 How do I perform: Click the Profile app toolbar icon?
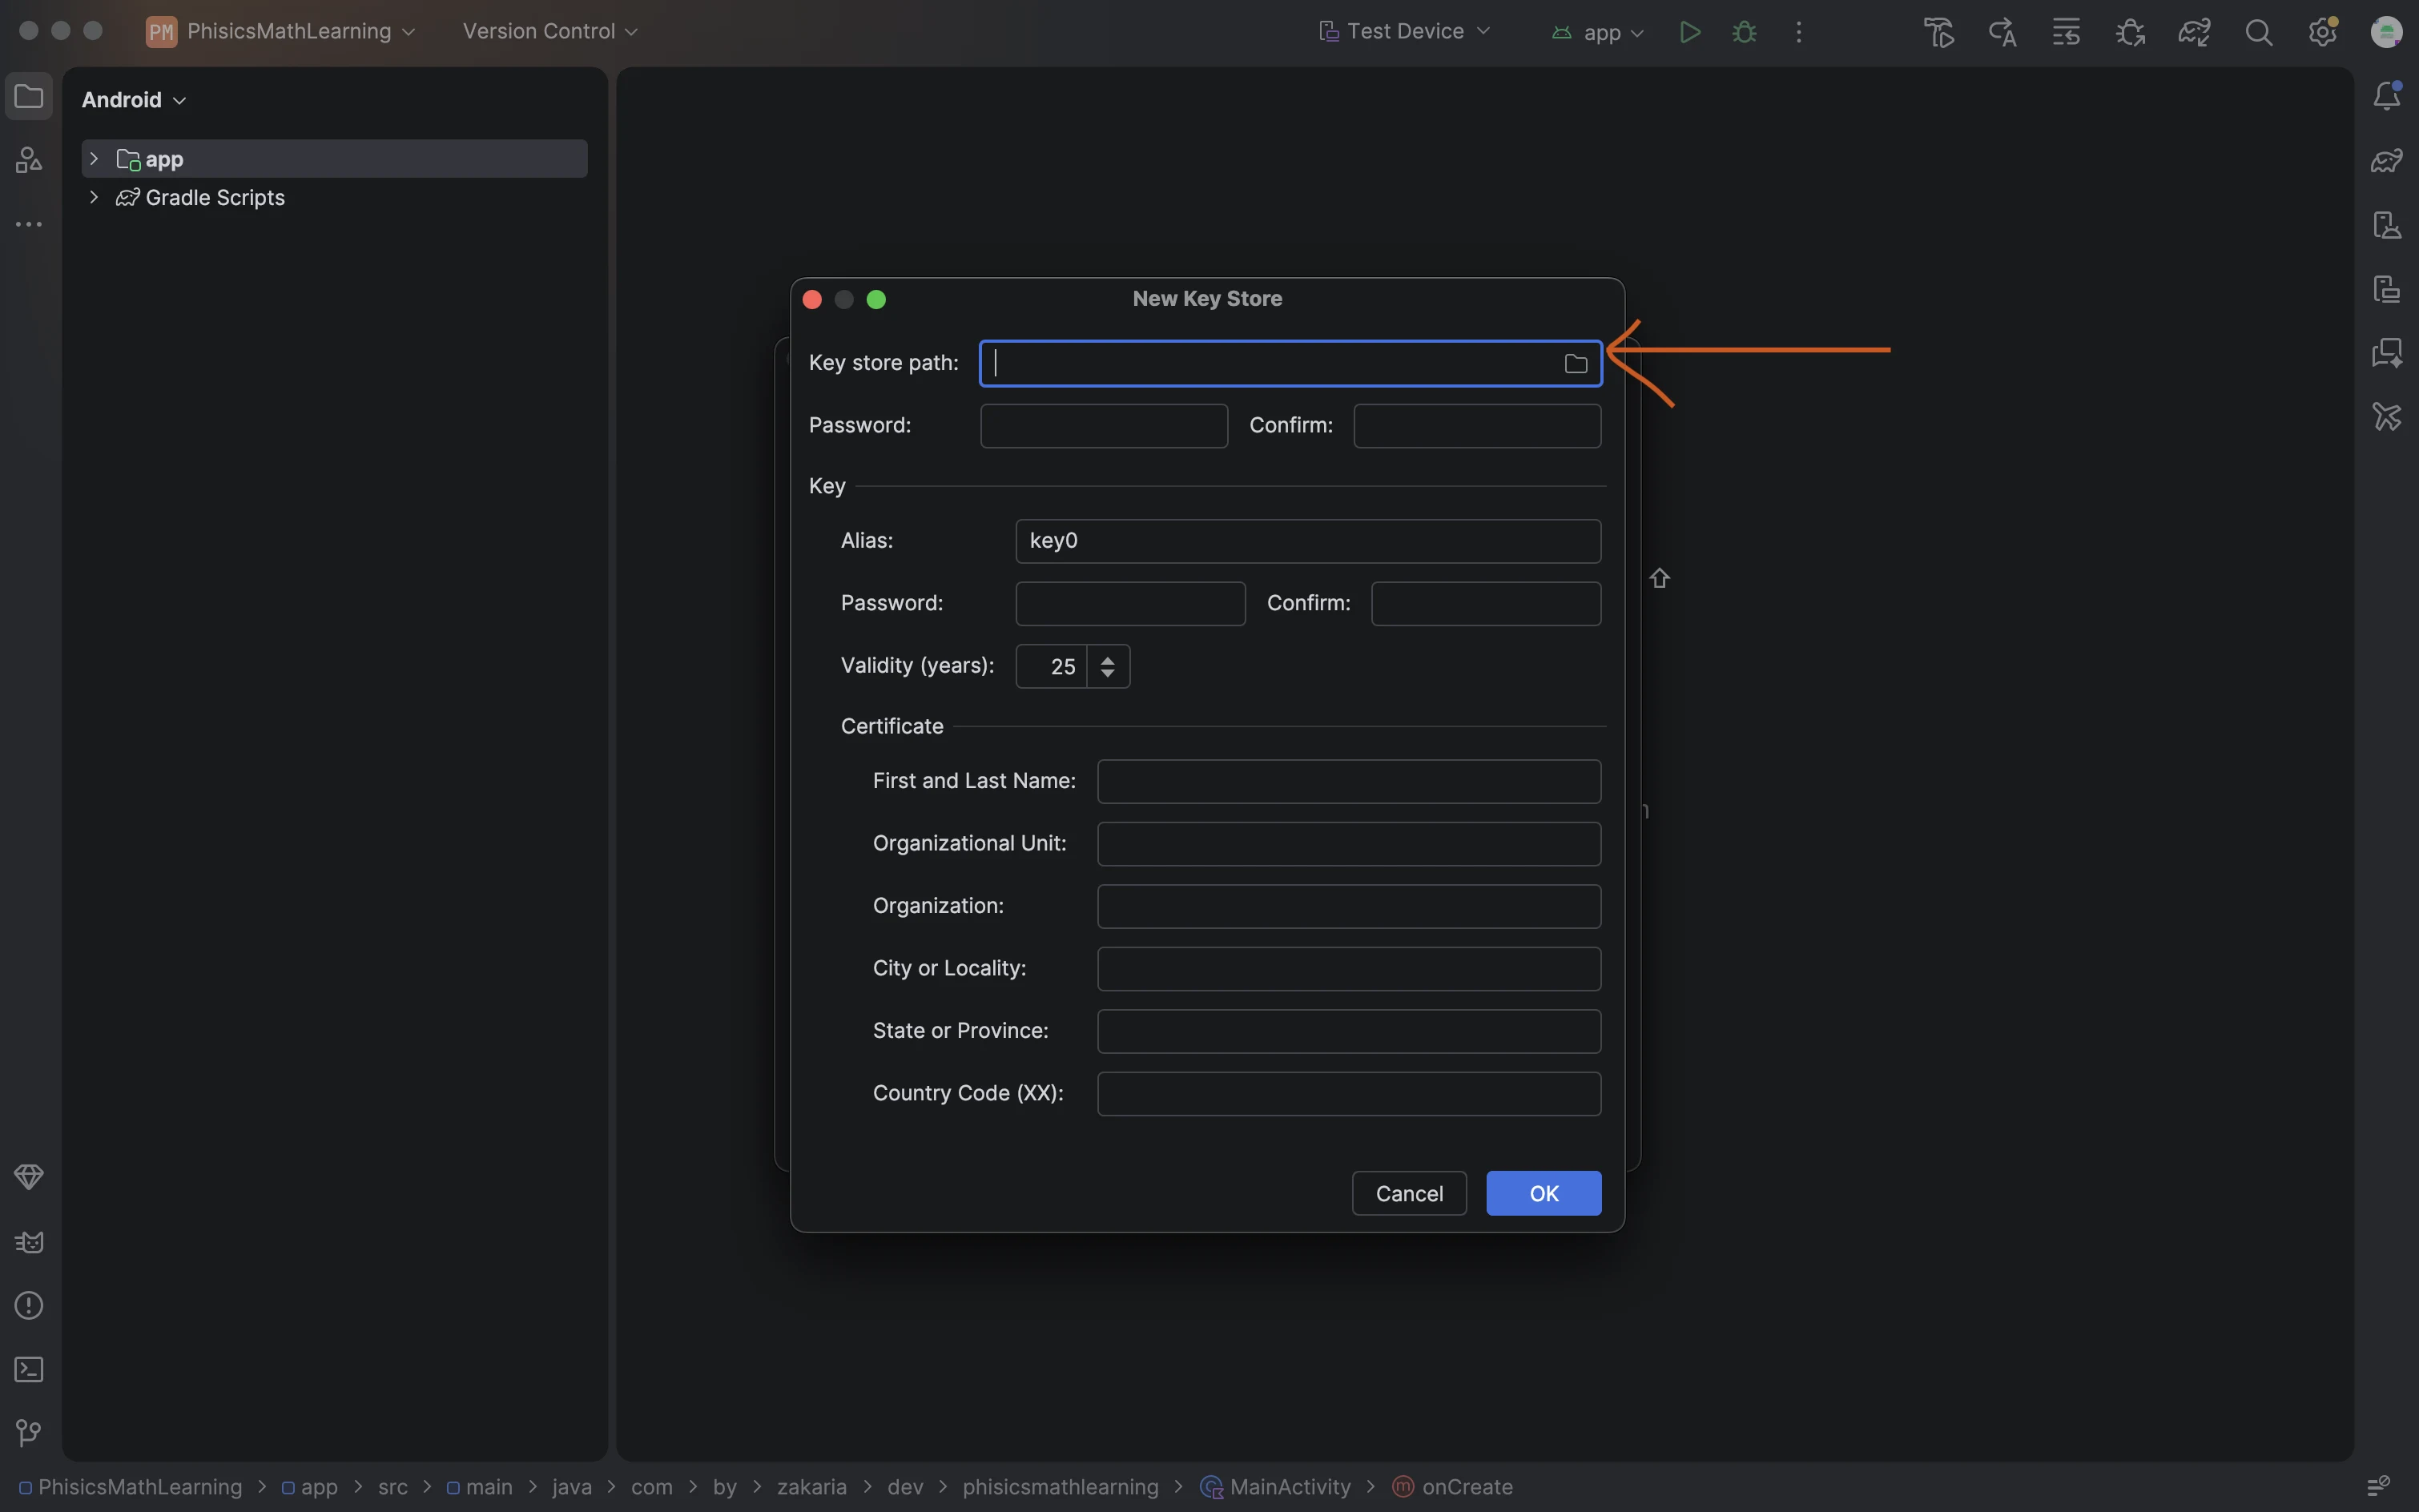pyautogui.click(x=1939, y=32)
